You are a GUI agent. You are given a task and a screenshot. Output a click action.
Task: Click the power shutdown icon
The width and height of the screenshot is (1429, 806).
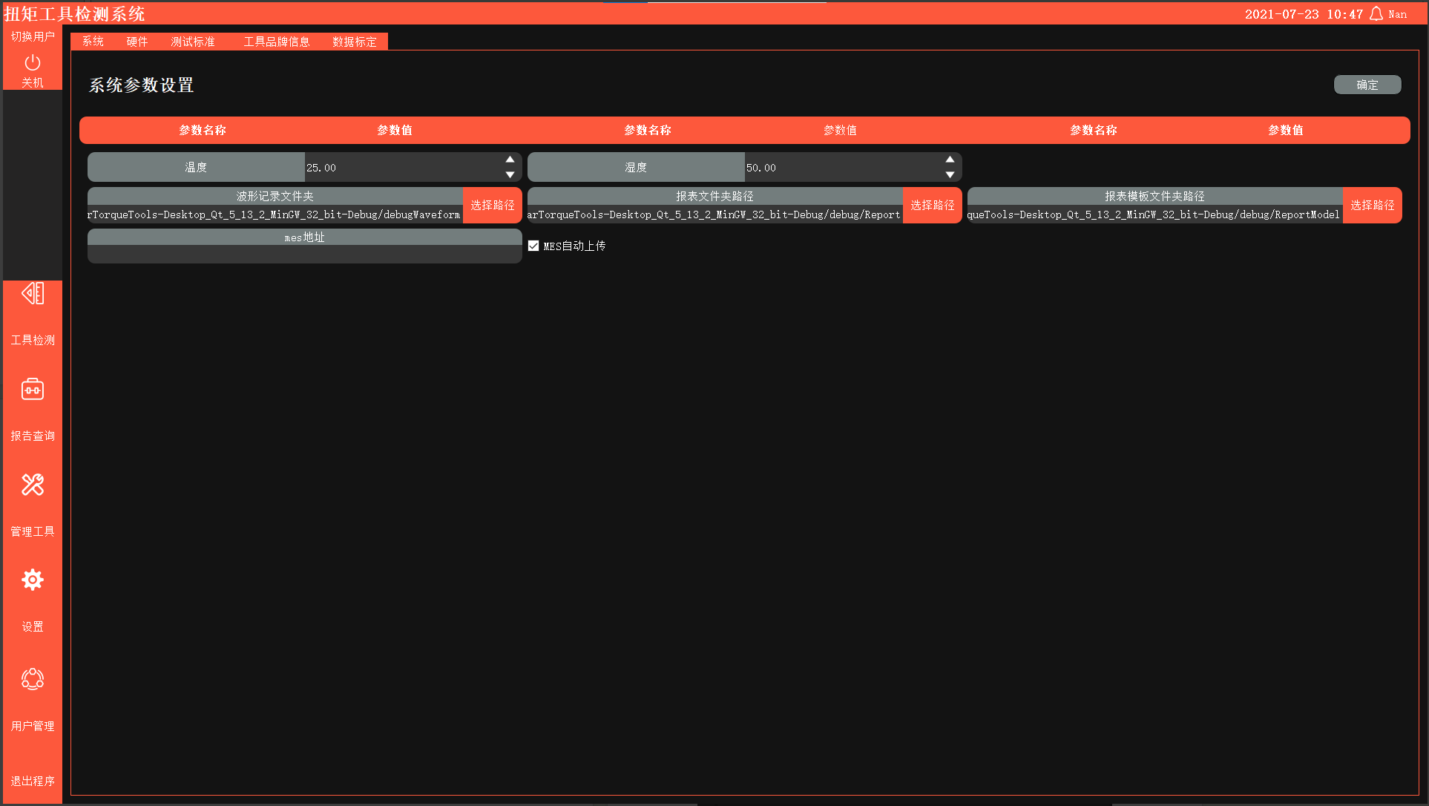click(32, 63)
